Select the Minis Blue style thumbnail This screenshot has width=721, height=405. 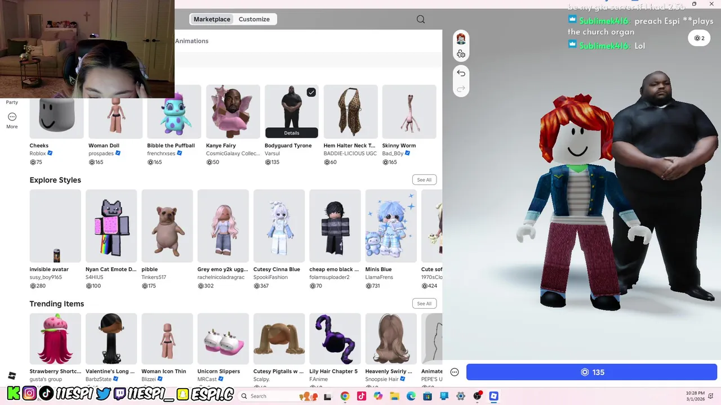coord(391,226)
